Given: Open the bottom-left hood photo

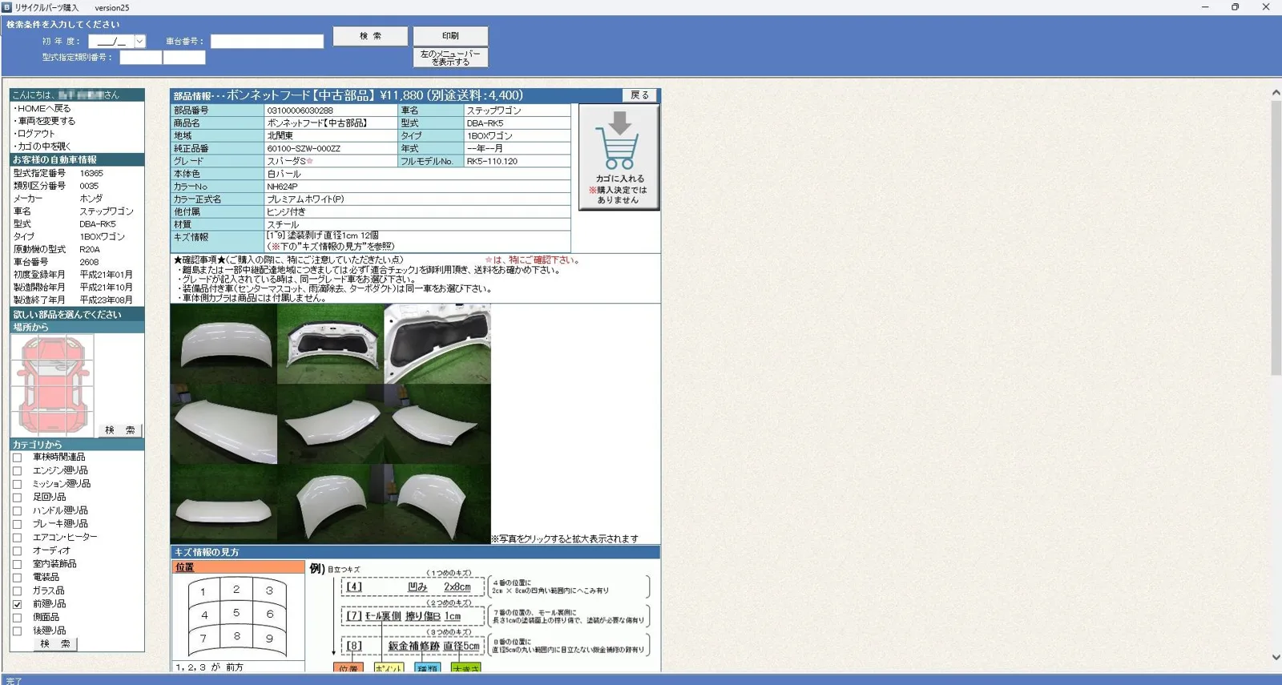Looking at the screenshot, I should 224,504.
